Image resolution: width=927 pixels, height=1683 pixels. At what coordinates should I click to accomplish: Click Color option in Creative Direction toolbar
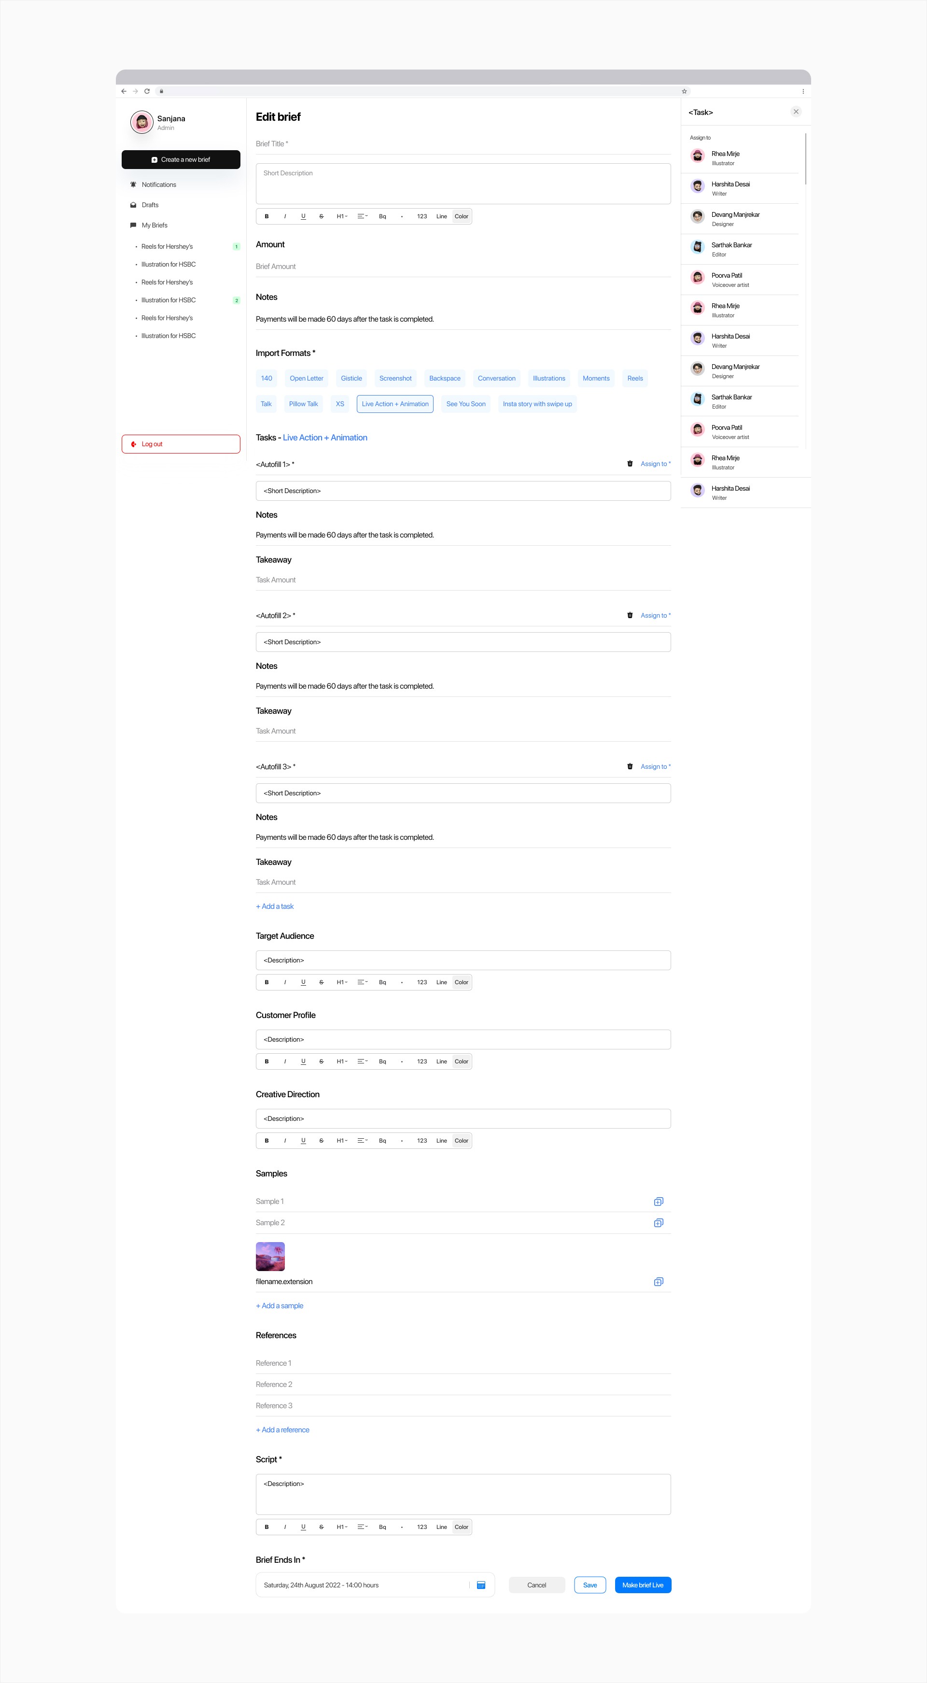click(461, 1141)
